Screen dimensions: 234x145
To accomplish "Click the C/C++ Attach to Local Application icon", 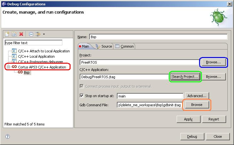I will point(14,51).
